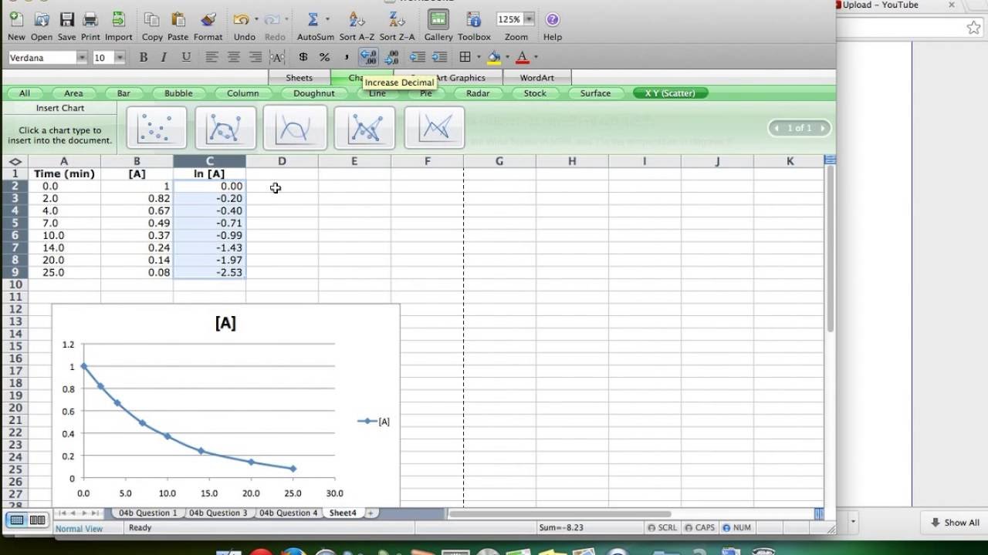Click the Paste clipboard icon
This screenshot has width=988, height=555.
pyautogui.click(x=178, y=20)
